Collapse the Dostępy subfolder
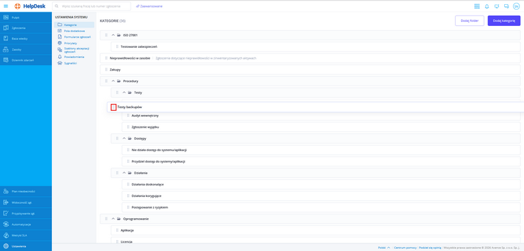524x251 pixels. coord(124,138)
